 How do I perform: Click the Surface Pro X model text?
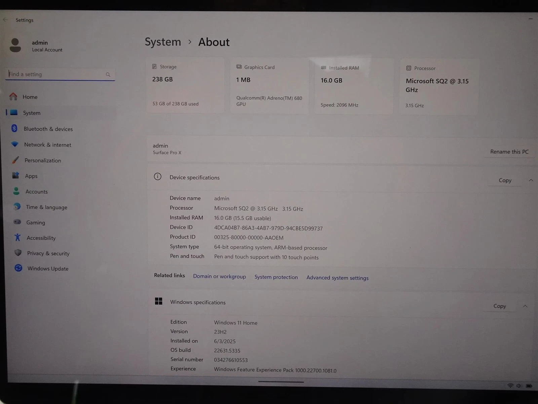click(x=167, y=153)
